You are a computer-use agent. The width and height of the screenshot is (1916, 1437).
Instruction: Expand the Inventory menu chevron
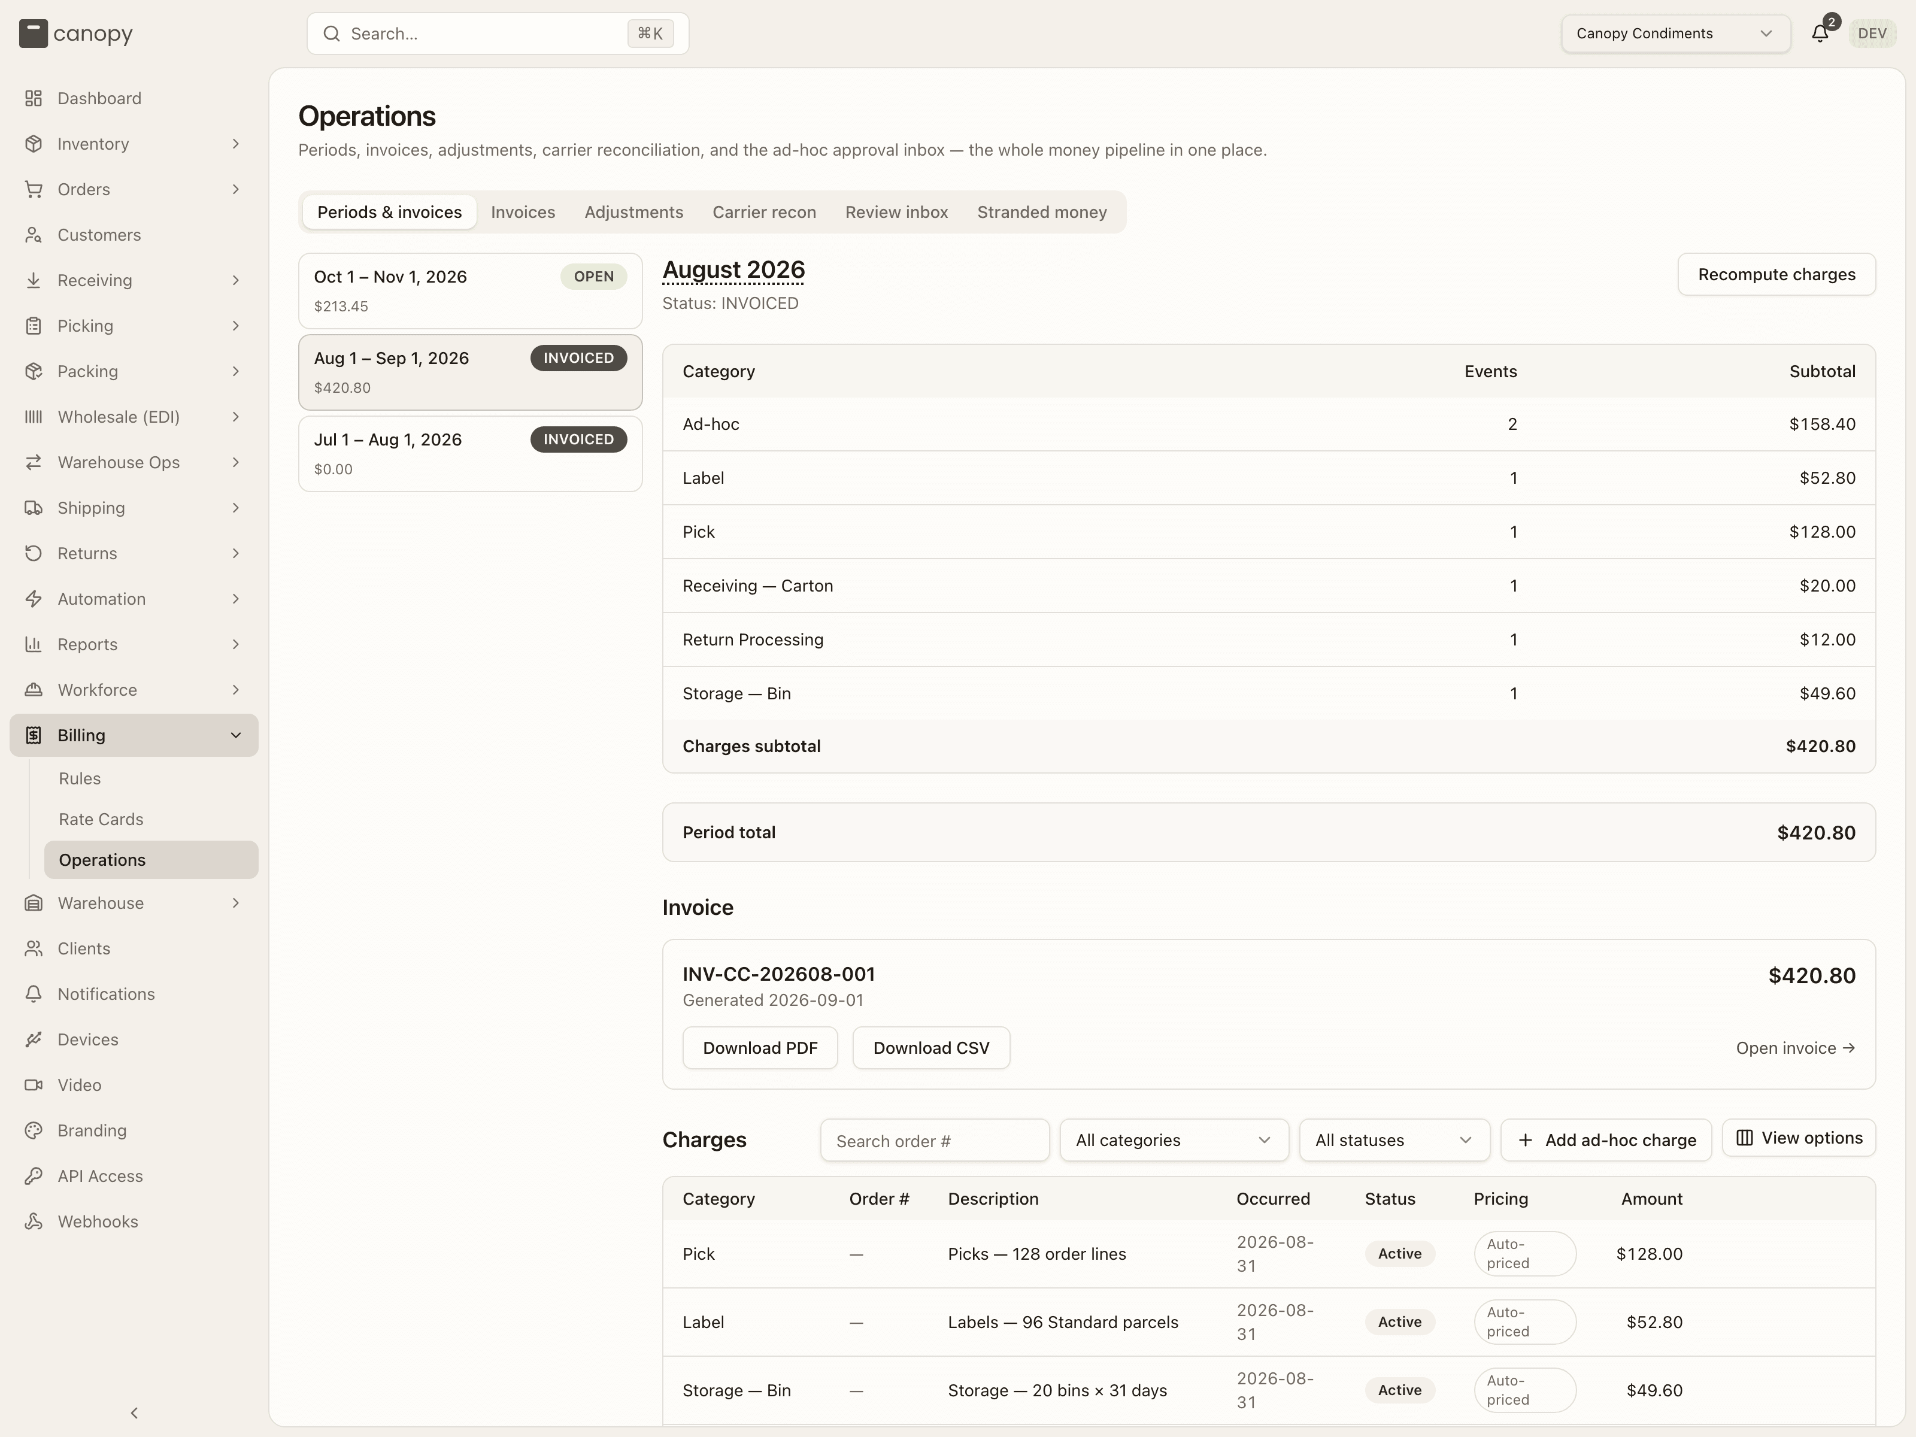point(235,144)
